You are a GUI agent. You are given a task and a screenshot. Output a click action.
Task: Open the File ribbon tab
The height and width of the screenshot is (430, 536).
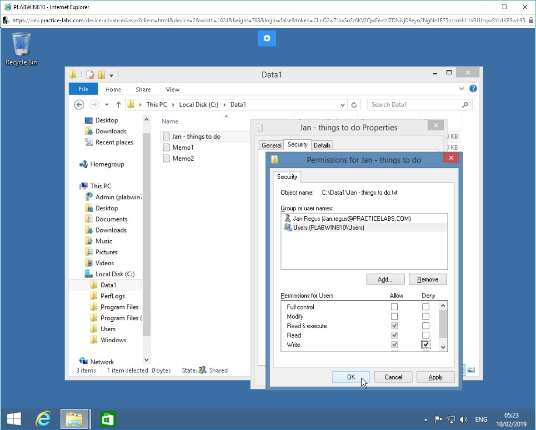click(83, 89)
